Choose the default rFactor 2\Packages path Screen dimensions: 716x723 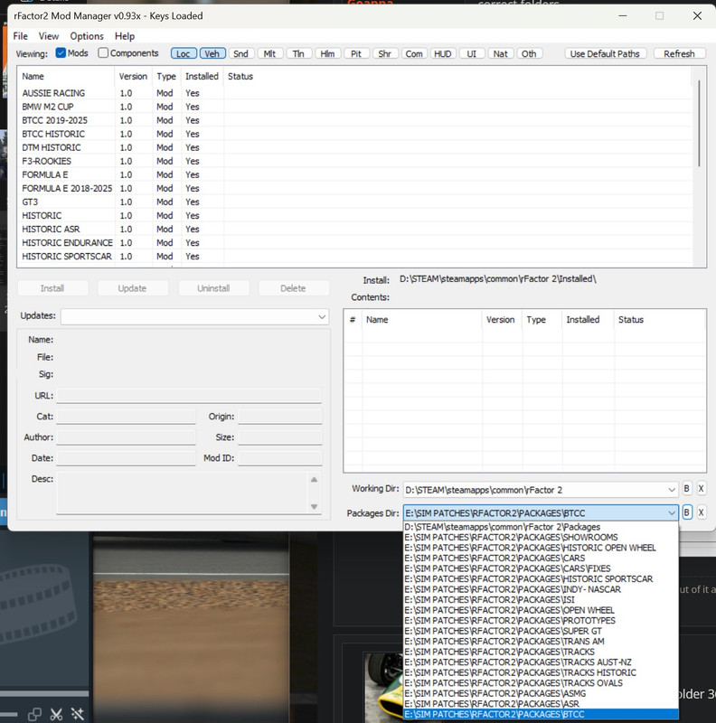[x=541, y=527]
